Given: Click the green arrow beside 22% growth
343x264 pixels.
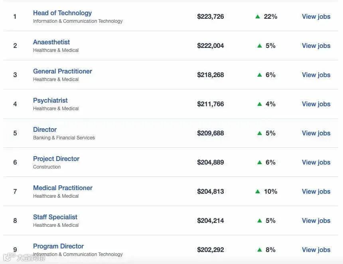Looking at the screenshot, I should click(x=258, y=17).
